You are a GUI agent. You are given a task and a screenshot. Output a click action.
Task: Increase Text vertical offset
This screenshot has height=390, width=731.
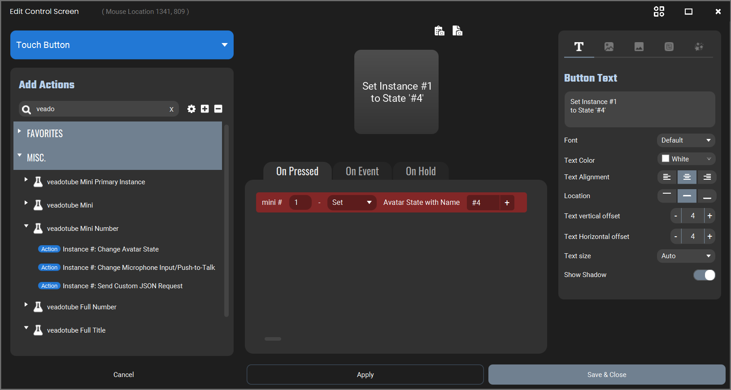pyautogui.click(x=710, y=216)
